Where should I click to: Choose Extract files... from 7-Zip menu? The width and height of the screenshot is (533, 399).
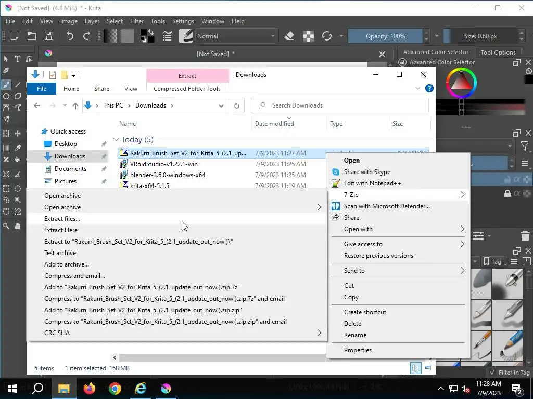tap(176, 219)
